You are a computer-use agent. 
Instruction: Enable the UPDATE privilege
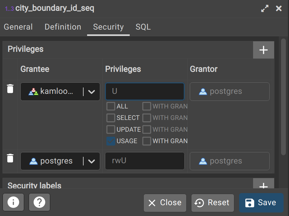(x=111, y=129)
